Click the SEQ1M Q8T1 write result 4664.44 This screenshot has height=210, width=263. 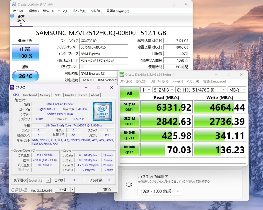point(220,107)
